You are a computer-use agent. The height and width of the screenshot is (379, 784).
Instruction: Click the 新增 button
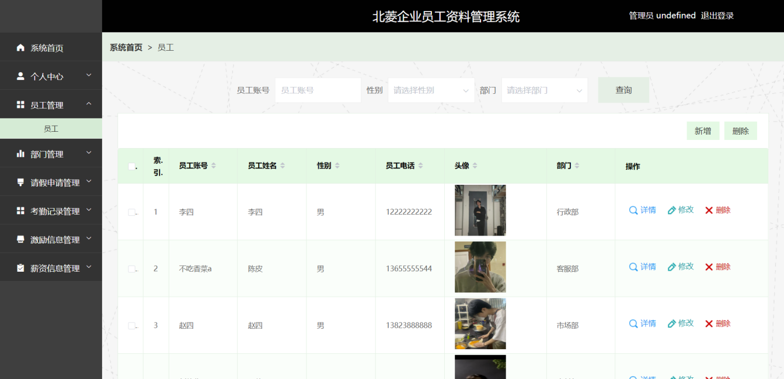[x=703, y=131]
